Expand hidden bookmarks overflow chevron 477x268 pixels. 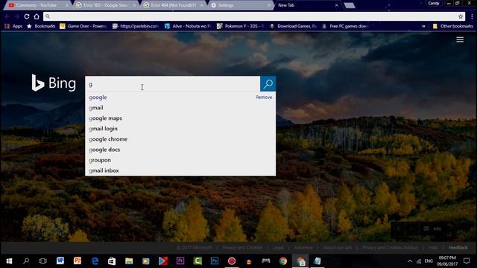[x=423, y=26]
